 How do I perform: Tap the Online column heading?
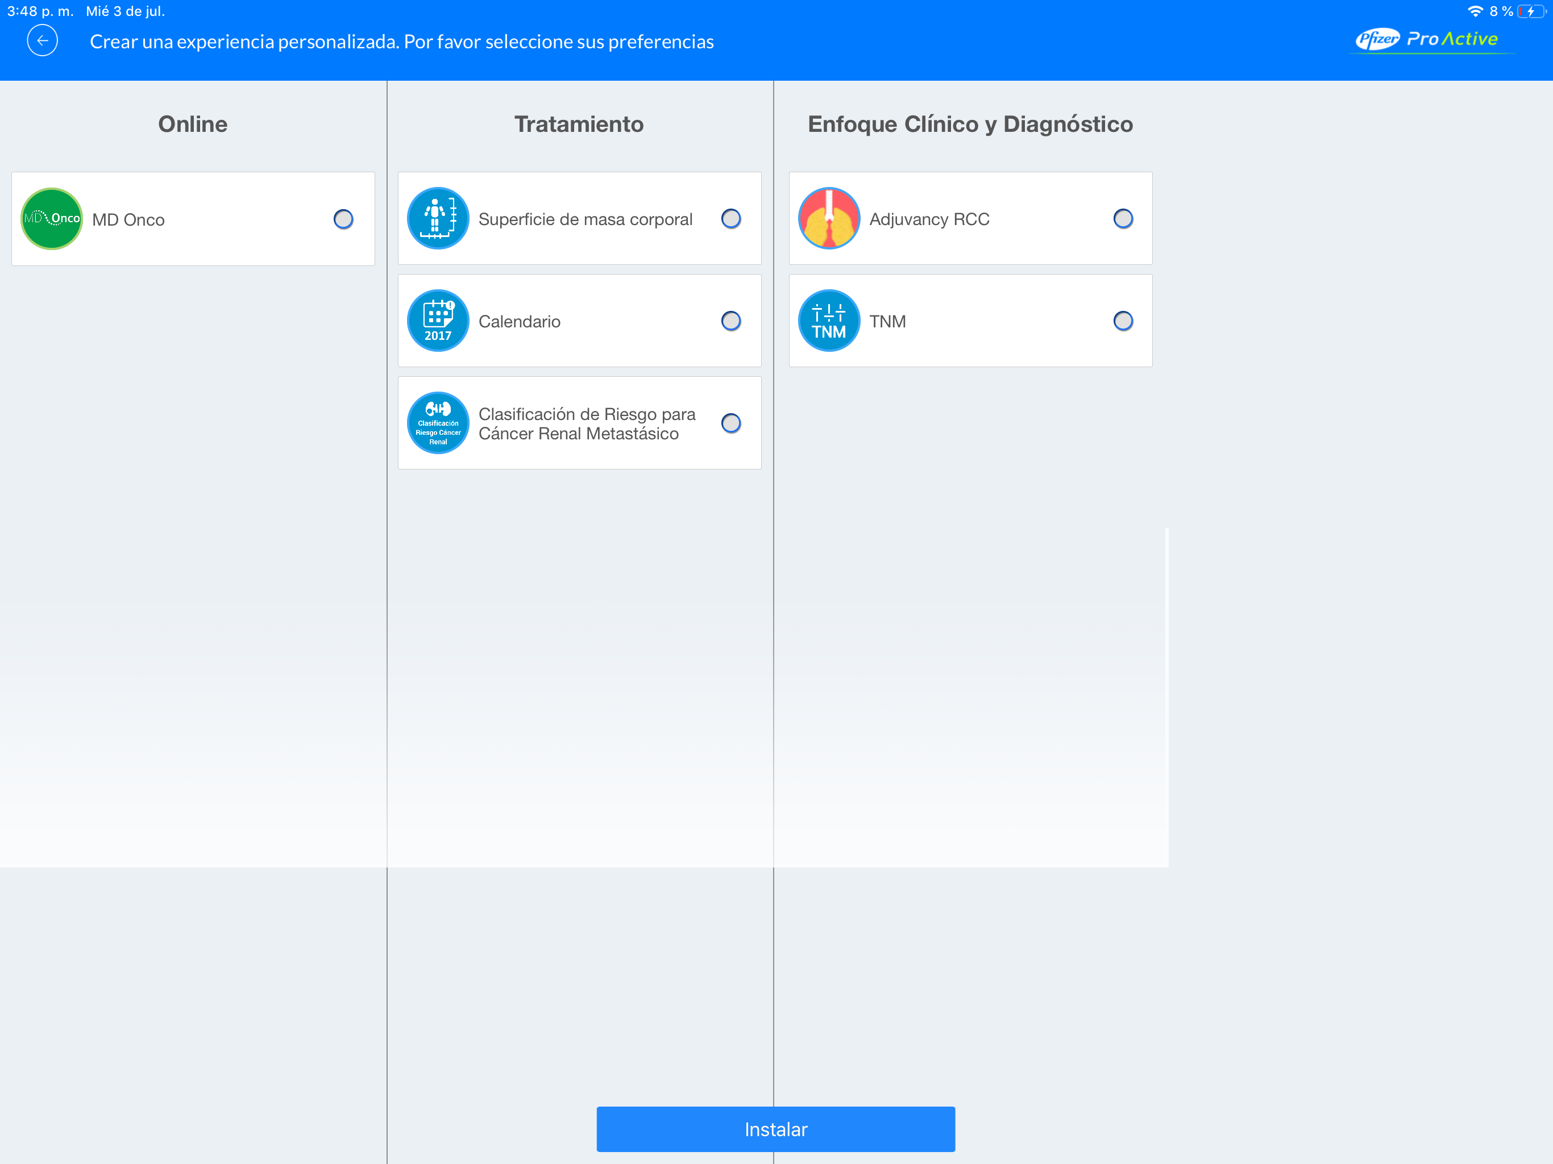tap(193, 123)
